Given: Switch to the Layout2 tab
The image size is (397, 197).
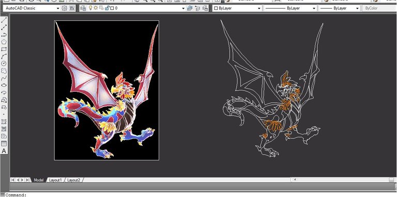Looking at the screenshot, I should click(x=73, y=180).
